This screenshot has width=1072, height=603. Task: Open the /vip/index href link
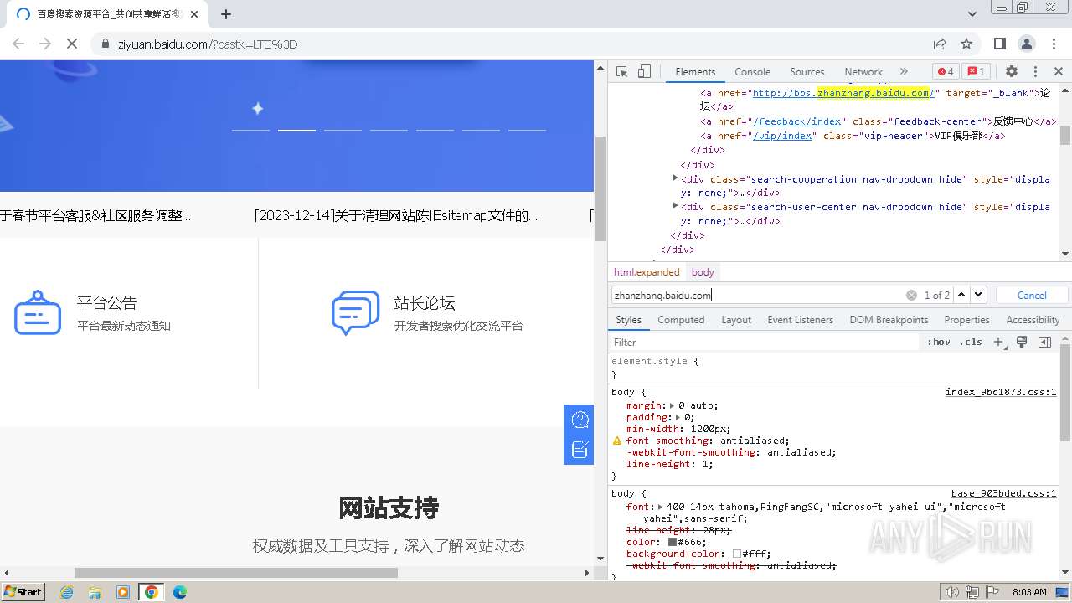[782, 136]
